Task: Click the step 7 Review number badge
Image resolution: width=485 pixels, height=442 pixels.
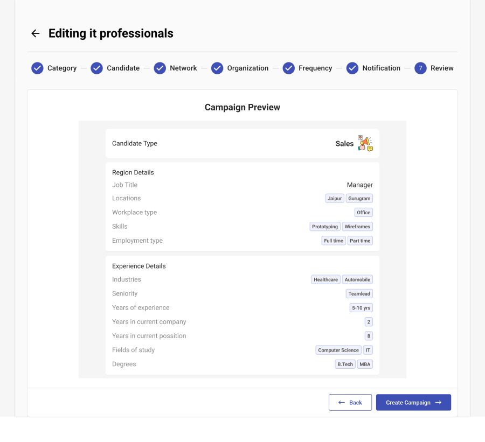Action: (420, 68)
